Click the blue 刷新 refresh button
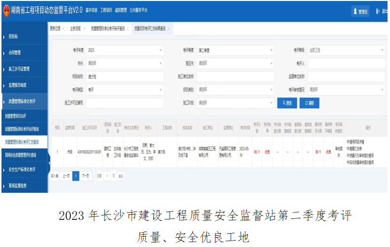The image size is (390, 247). click(310, 103)
